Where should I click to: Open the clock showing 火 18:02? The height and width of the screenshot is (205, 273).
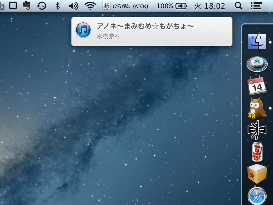210,6
